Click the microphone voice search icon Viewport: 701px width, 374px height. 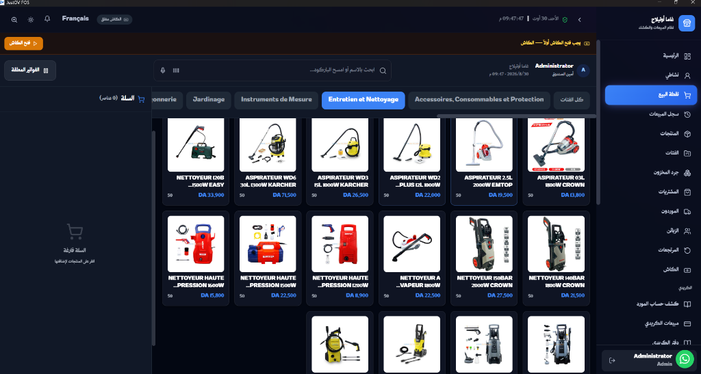point(163,70)
